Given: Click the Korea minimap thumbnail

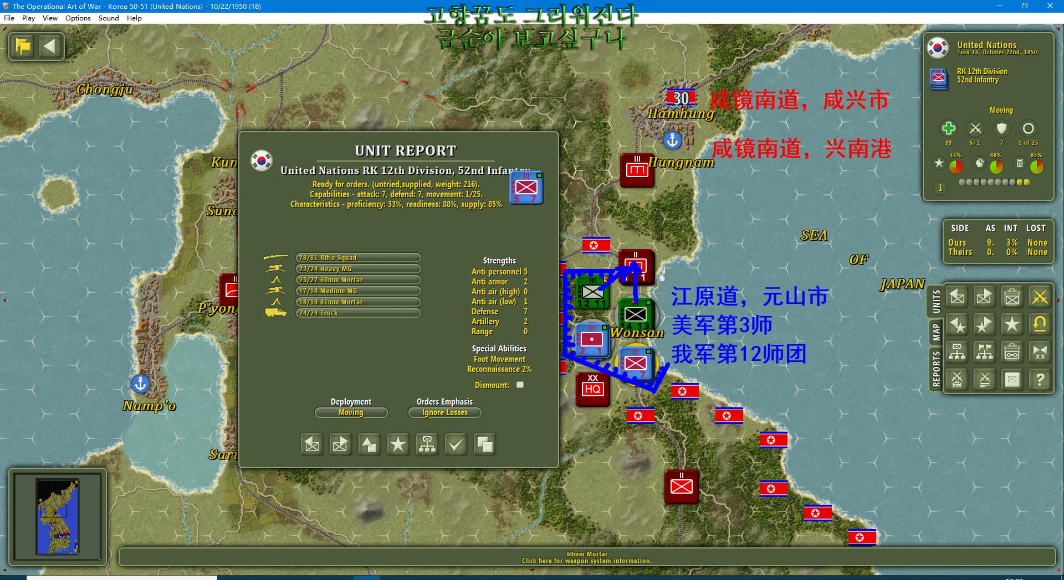Looking at the screenshot, I should (x=57, y=516).
